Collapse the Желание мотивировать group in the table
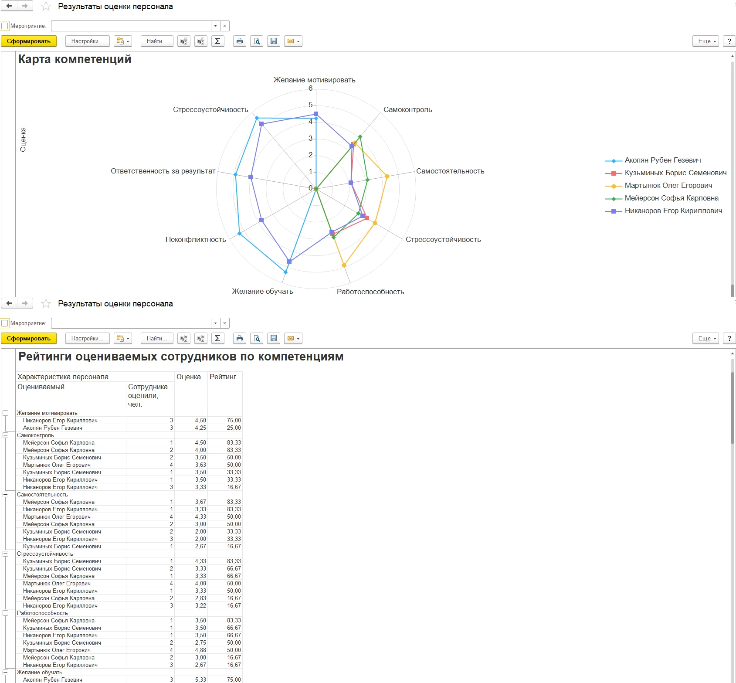736x683 pixels. coord(6,413)
